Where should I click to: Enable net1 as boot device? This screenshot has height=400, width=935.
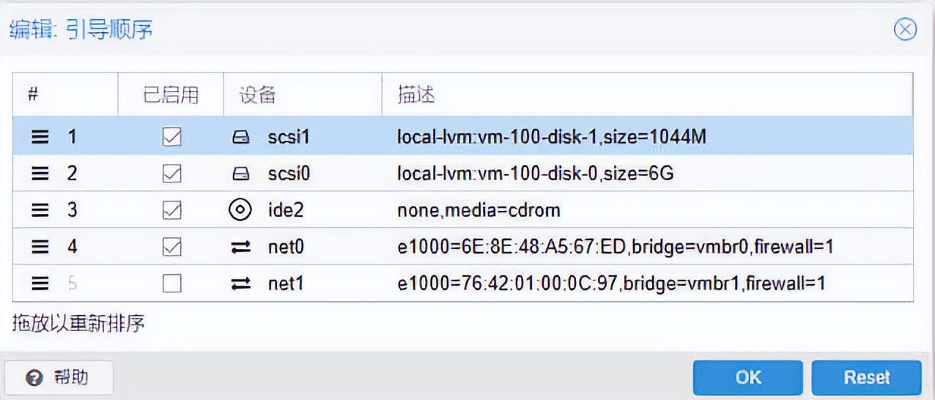171,284
